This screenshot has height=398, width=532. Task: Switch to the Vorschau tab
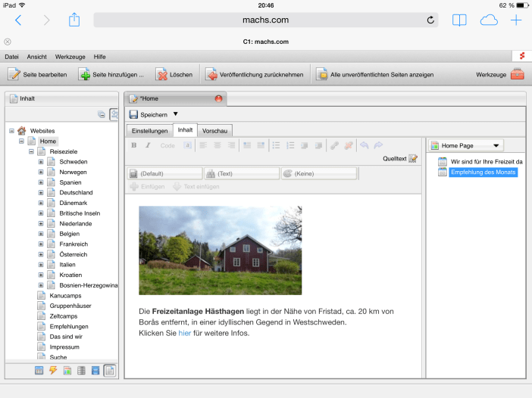point(215,130)
